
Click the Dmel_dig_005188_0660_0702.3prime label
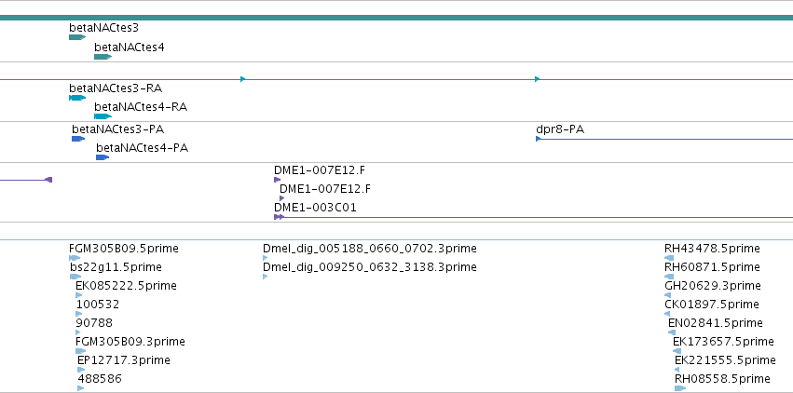(370, 249)
